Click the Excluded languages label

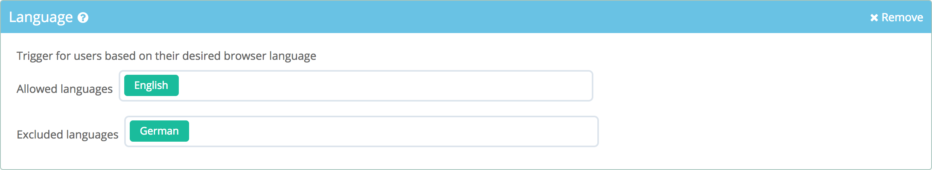tap(67, 135)
